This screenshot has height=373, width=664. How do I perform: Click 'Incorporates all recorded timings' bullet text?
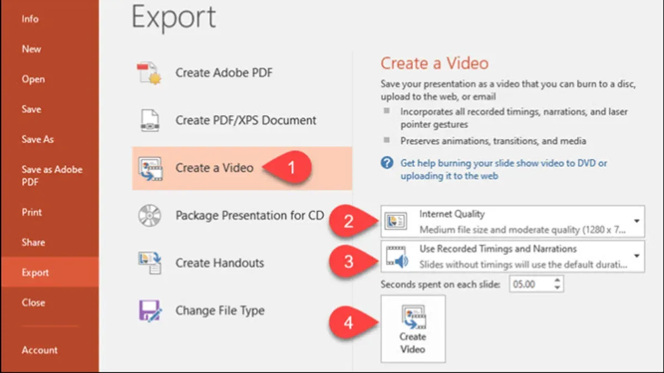point(514,118)
